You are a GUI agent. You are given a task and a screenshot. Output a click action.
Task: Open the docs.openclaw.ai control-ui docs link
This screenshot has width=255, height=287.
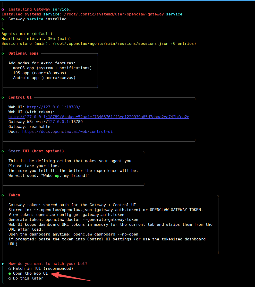coord(67,132)
